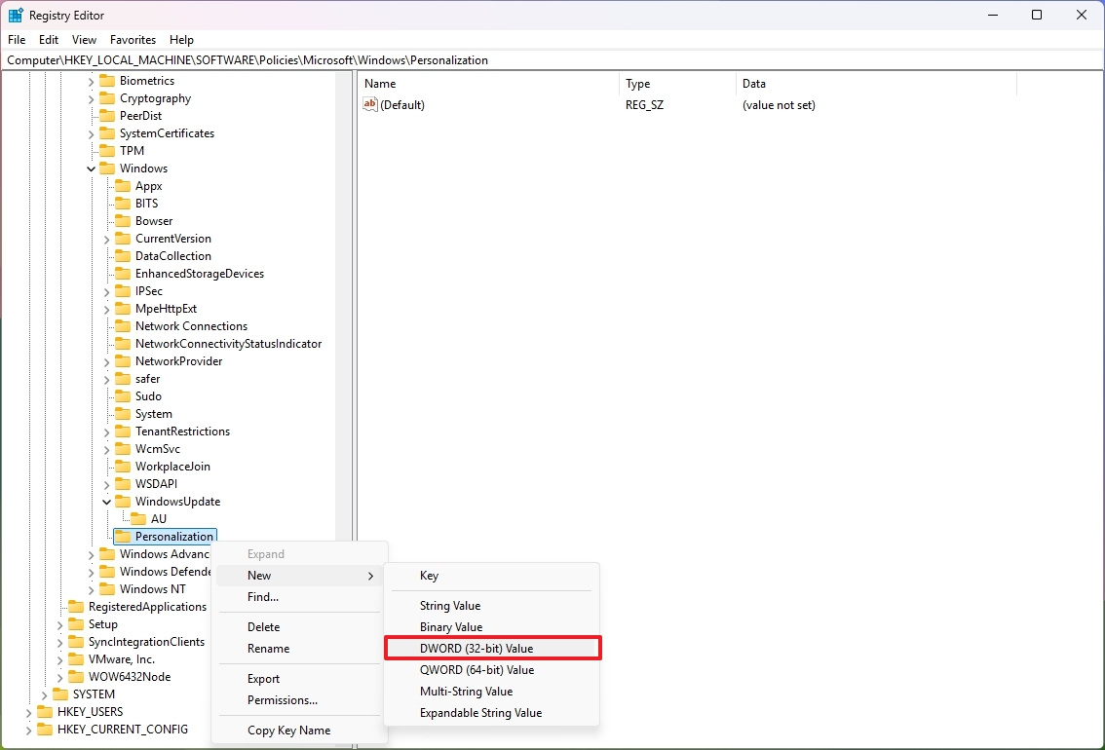
Task: Expand the Windows NT tree node
Action: (90, 588)
